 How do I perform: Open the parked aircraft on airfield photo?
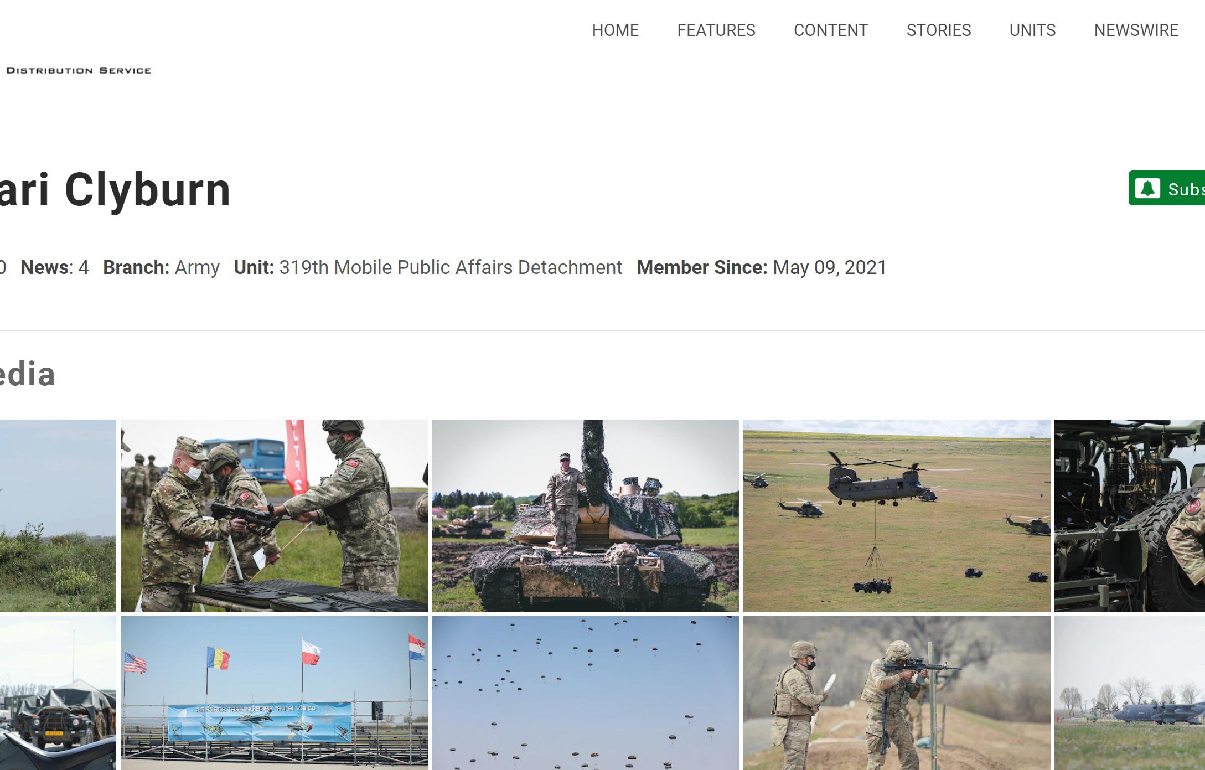[x=1129, y=693]
